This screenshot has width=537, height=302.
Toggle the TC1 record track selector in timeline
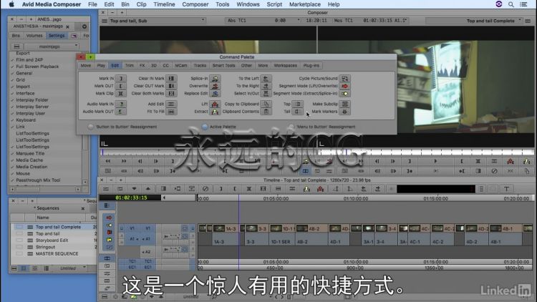(x=148, y=261)
